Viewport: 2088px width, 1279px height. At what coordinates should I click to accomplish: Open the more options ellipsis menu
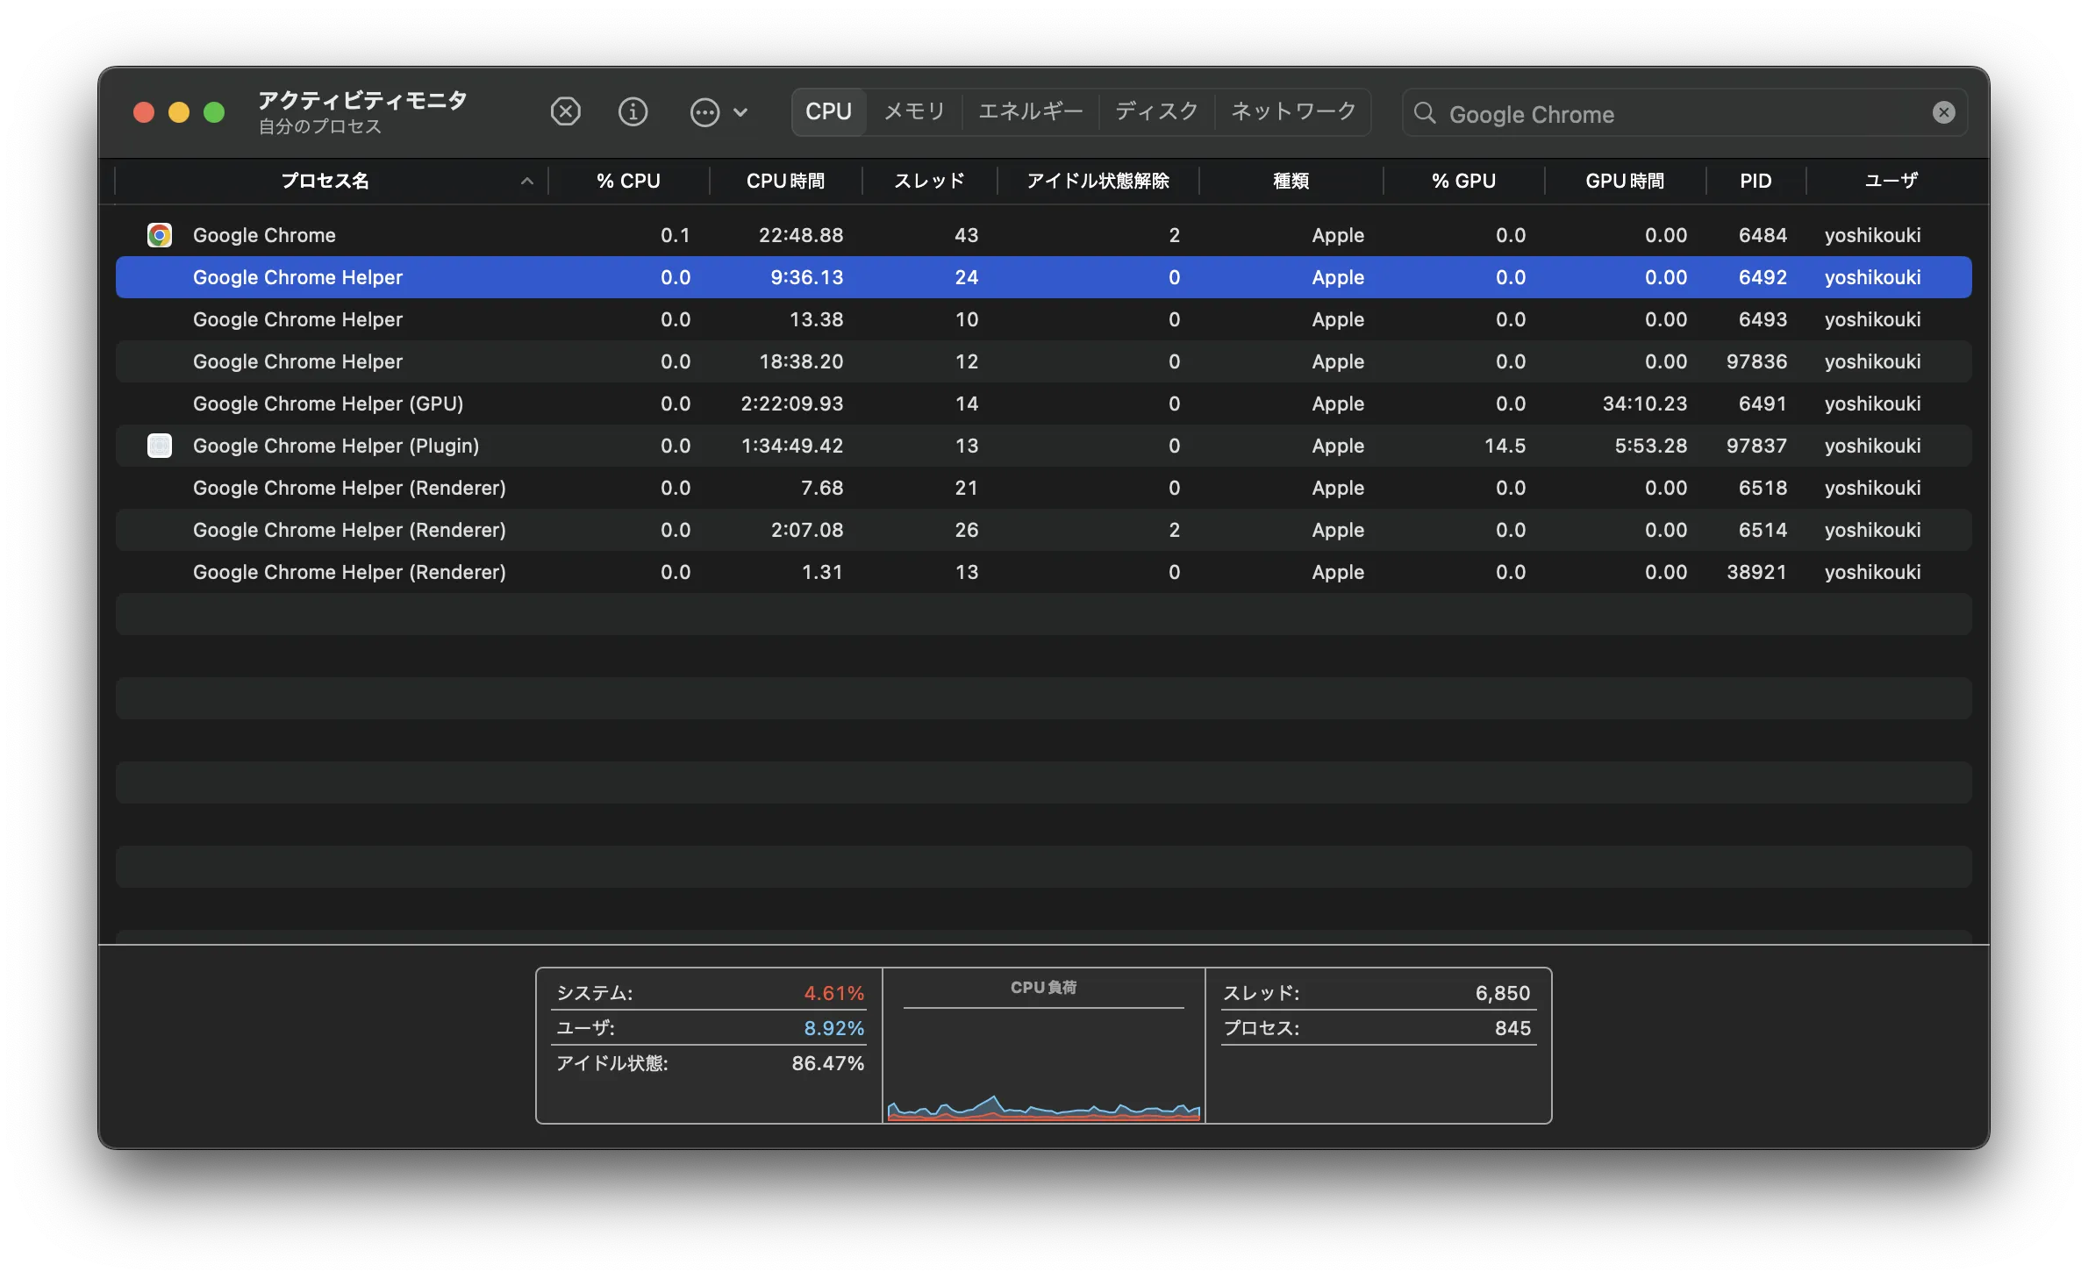[x=719, y=112]
